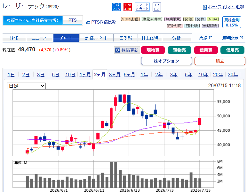Set chart period to 6ヶ月
This screenshot has width=247, height=192.
click(x=129, y=75)
